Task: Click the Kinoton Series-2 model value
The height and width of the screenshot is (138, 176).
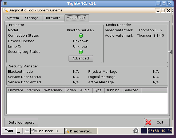Action: (x=81, y=30)
